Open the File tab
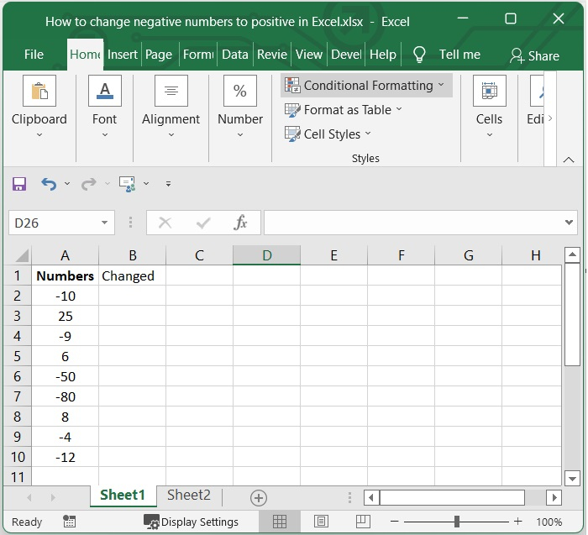588x535 pixels. point(34,55)
